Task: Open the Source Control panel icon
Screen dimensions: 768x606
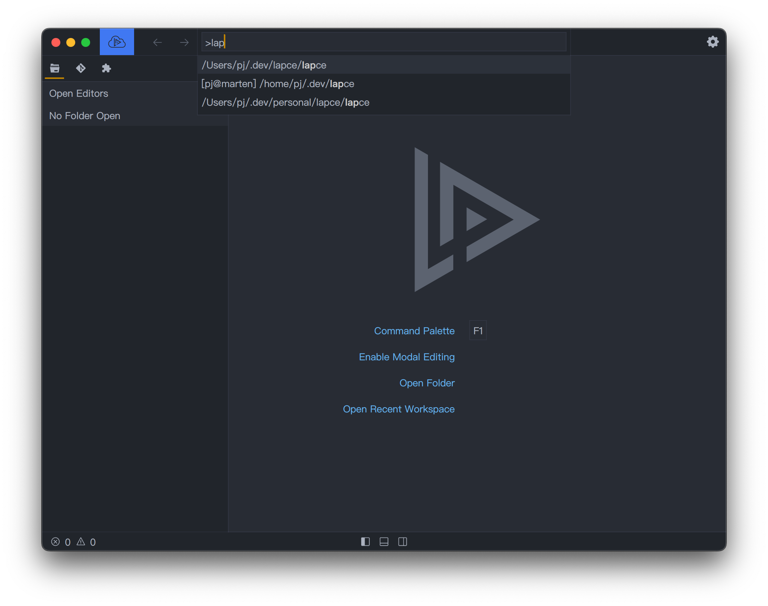Action: click(80, 68)
